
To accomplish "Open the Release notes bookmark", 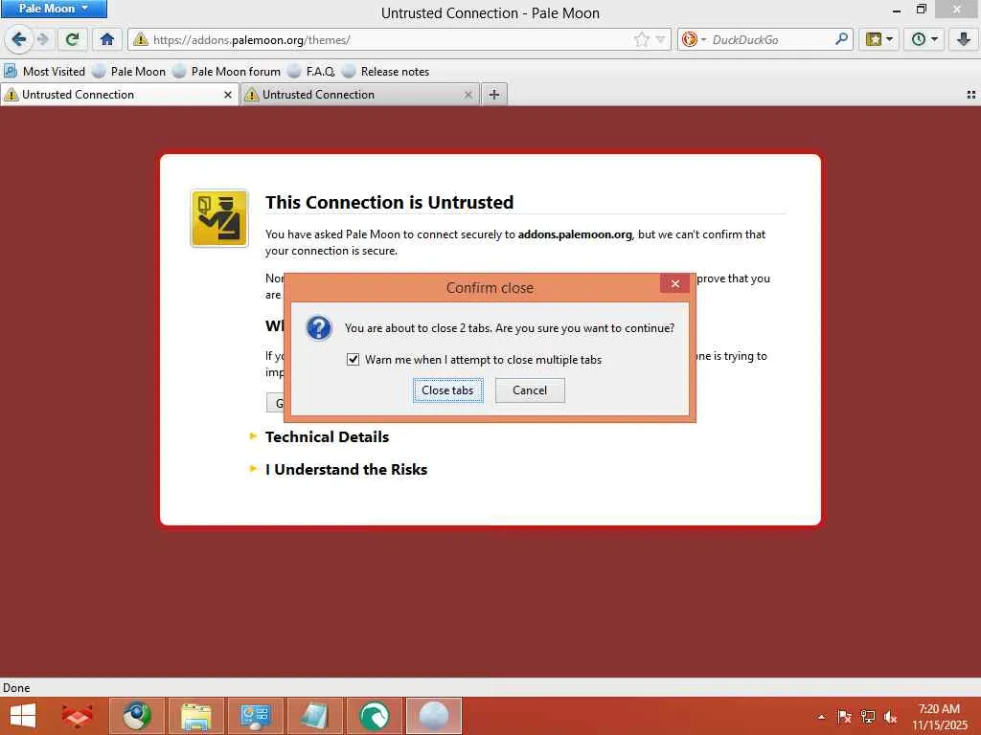I will [386, 71].
